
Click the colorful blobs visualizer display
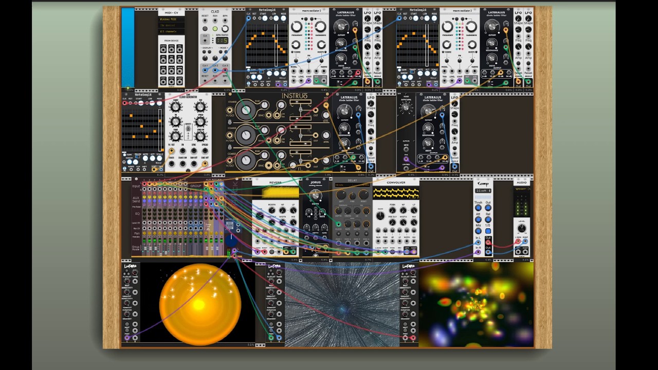click(x=476, y=304)
